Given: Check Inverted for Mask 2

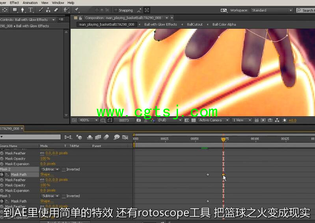Looking at the screenshot, I should click(x=63, y=169).
